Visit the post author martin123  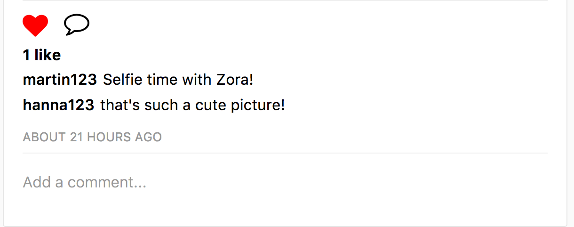[x=60, y=80]
